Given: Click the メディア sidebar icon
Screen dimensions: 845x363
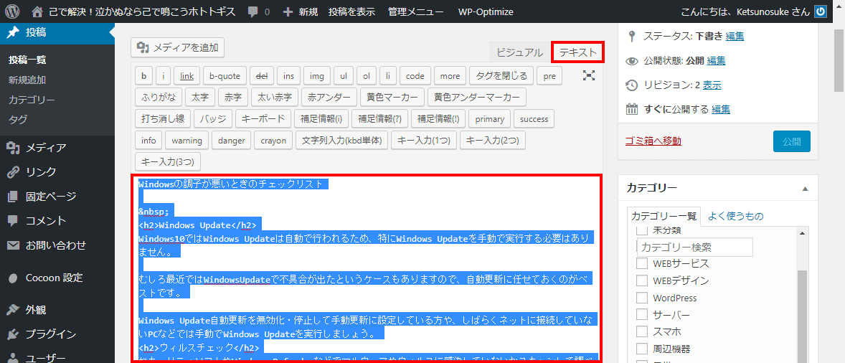Looking at the screenshot, I should (13, 148).
